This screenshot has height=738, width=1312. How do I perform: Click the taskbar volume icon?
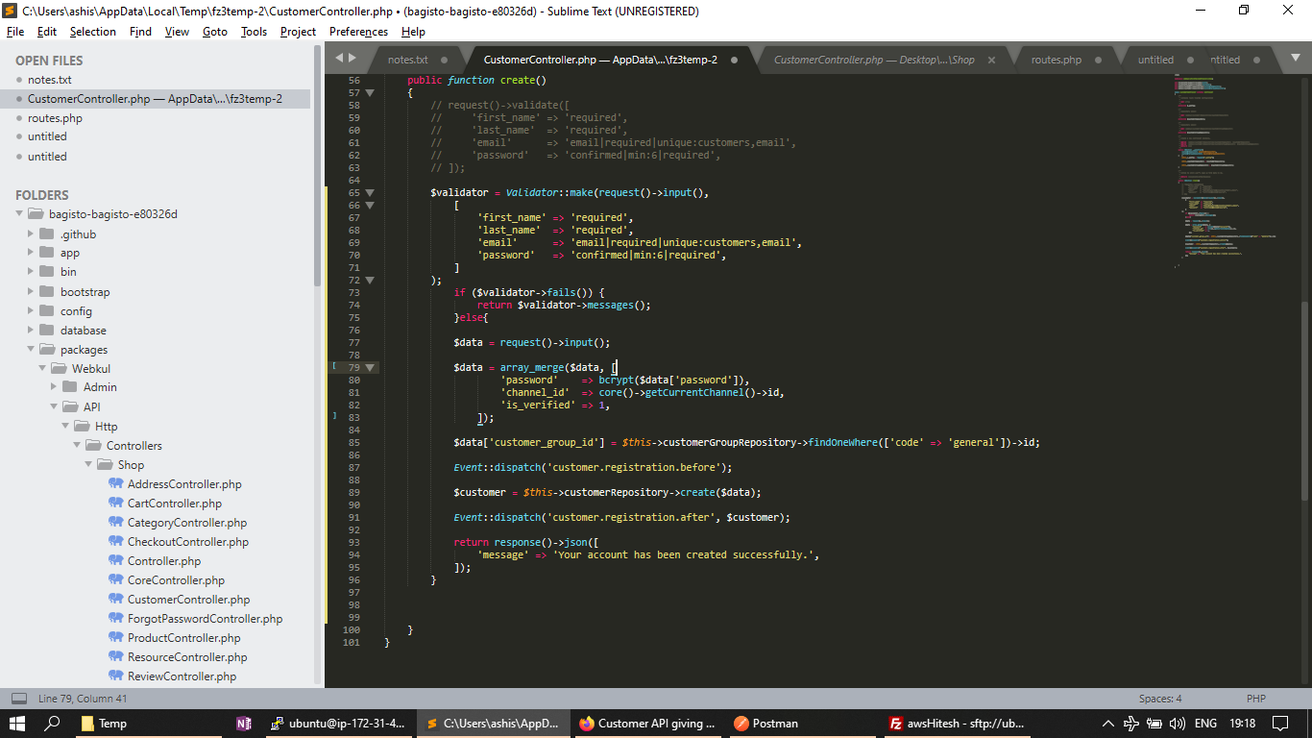pos(1177,724)
